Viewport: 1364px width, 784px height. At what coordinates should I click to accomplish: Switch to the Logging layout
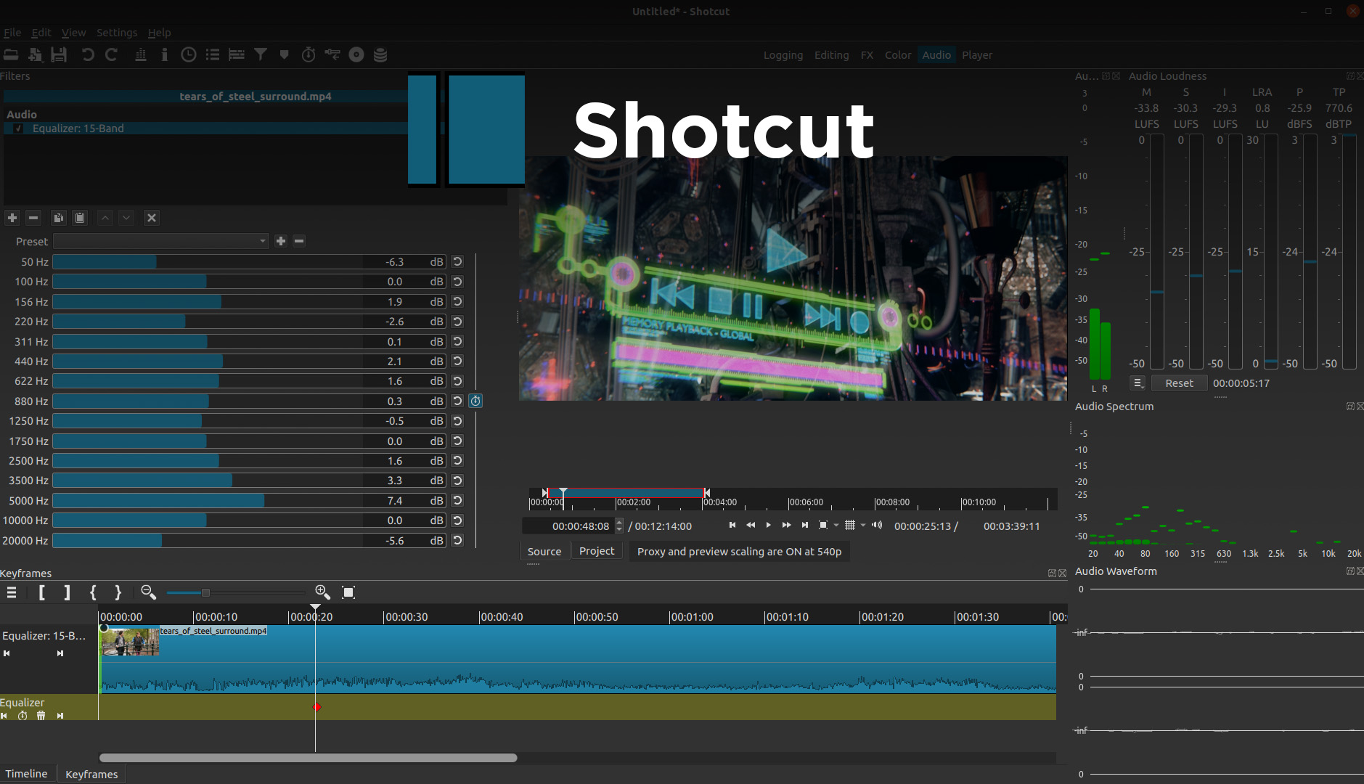click(x=783, y=55)
